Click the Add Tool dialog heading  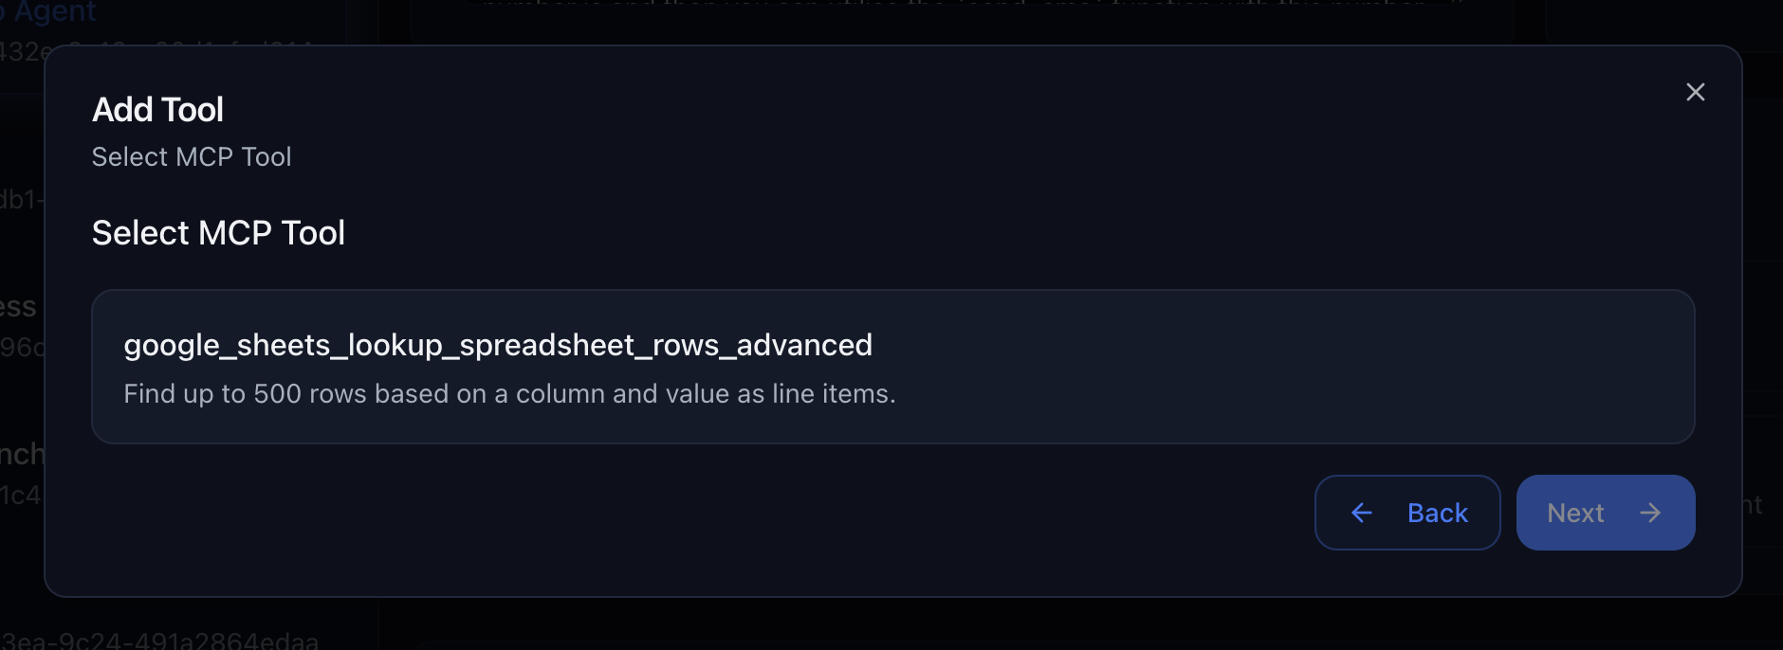coord(157,109)
